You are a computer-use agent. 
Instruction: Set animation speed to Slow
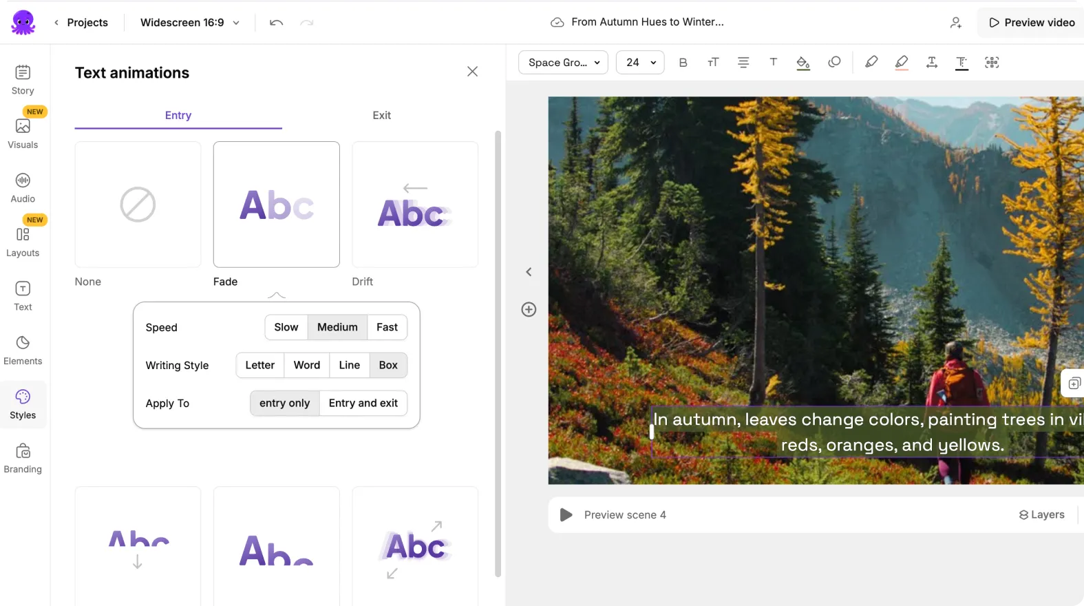[x=286, y=327]
